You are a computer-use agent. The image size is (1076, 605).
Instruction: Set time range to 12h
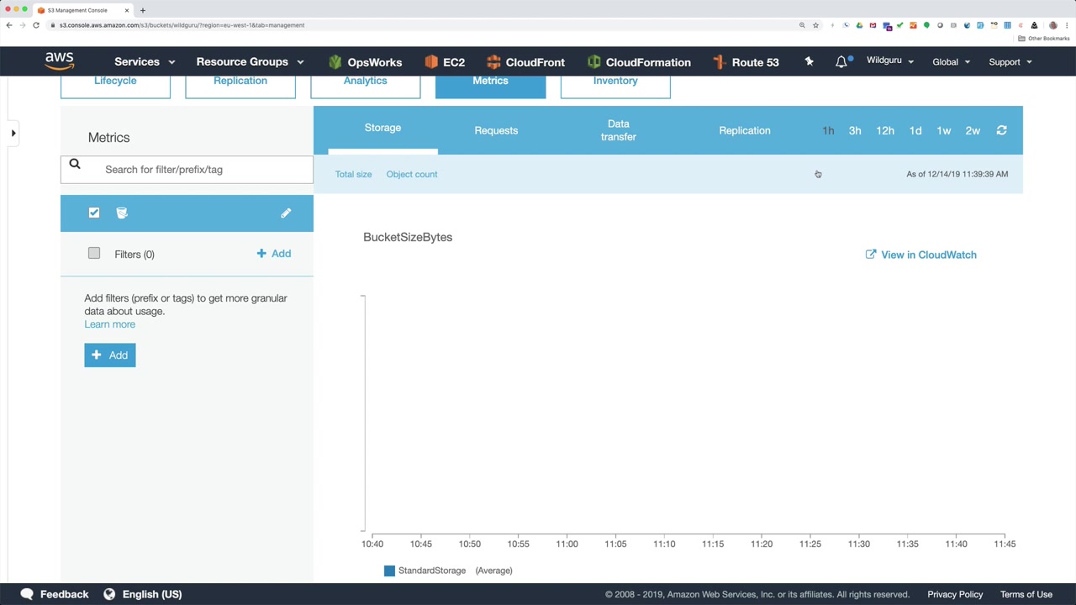[885, 130]
